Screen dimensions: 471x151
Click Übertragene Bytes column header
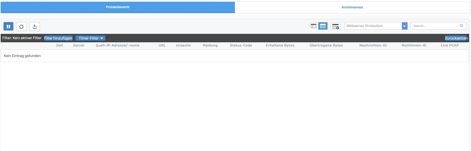[326, 45]
